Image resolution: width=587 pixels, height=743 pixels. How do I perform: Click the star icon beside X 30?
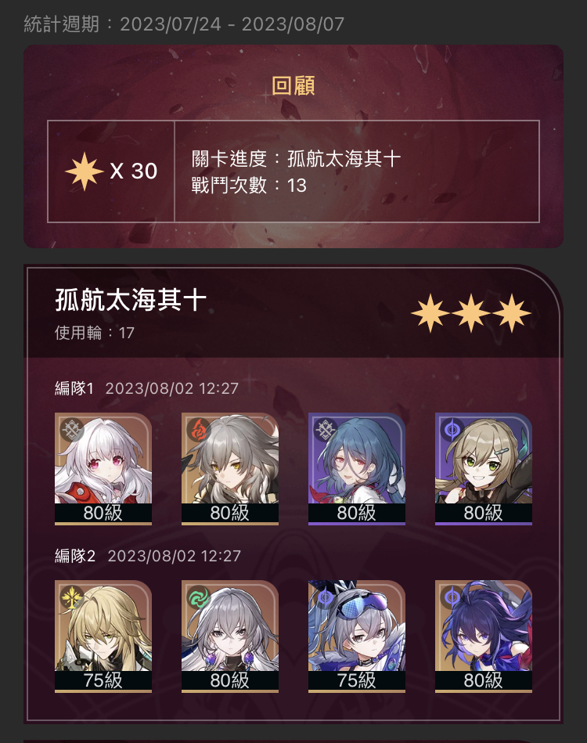coord(85,171)
